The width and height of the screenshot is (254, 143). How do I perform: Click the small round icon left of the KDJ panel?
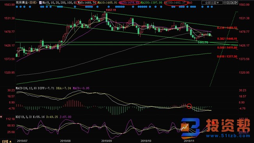pyautogui.click(x=1, y=117)
